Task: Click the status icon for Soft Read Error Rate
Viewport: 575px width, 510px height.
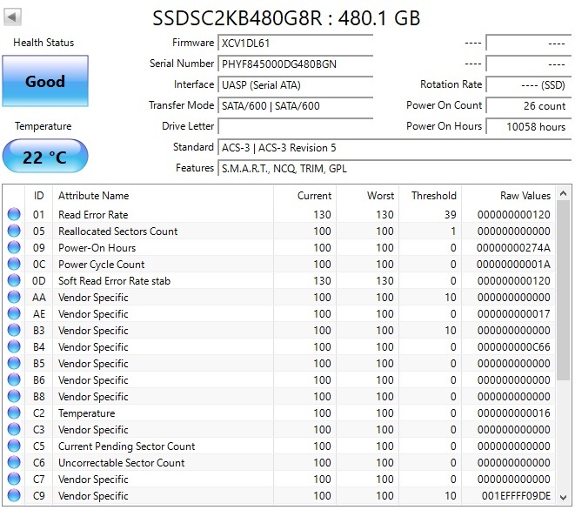Action: coord(14,281)
